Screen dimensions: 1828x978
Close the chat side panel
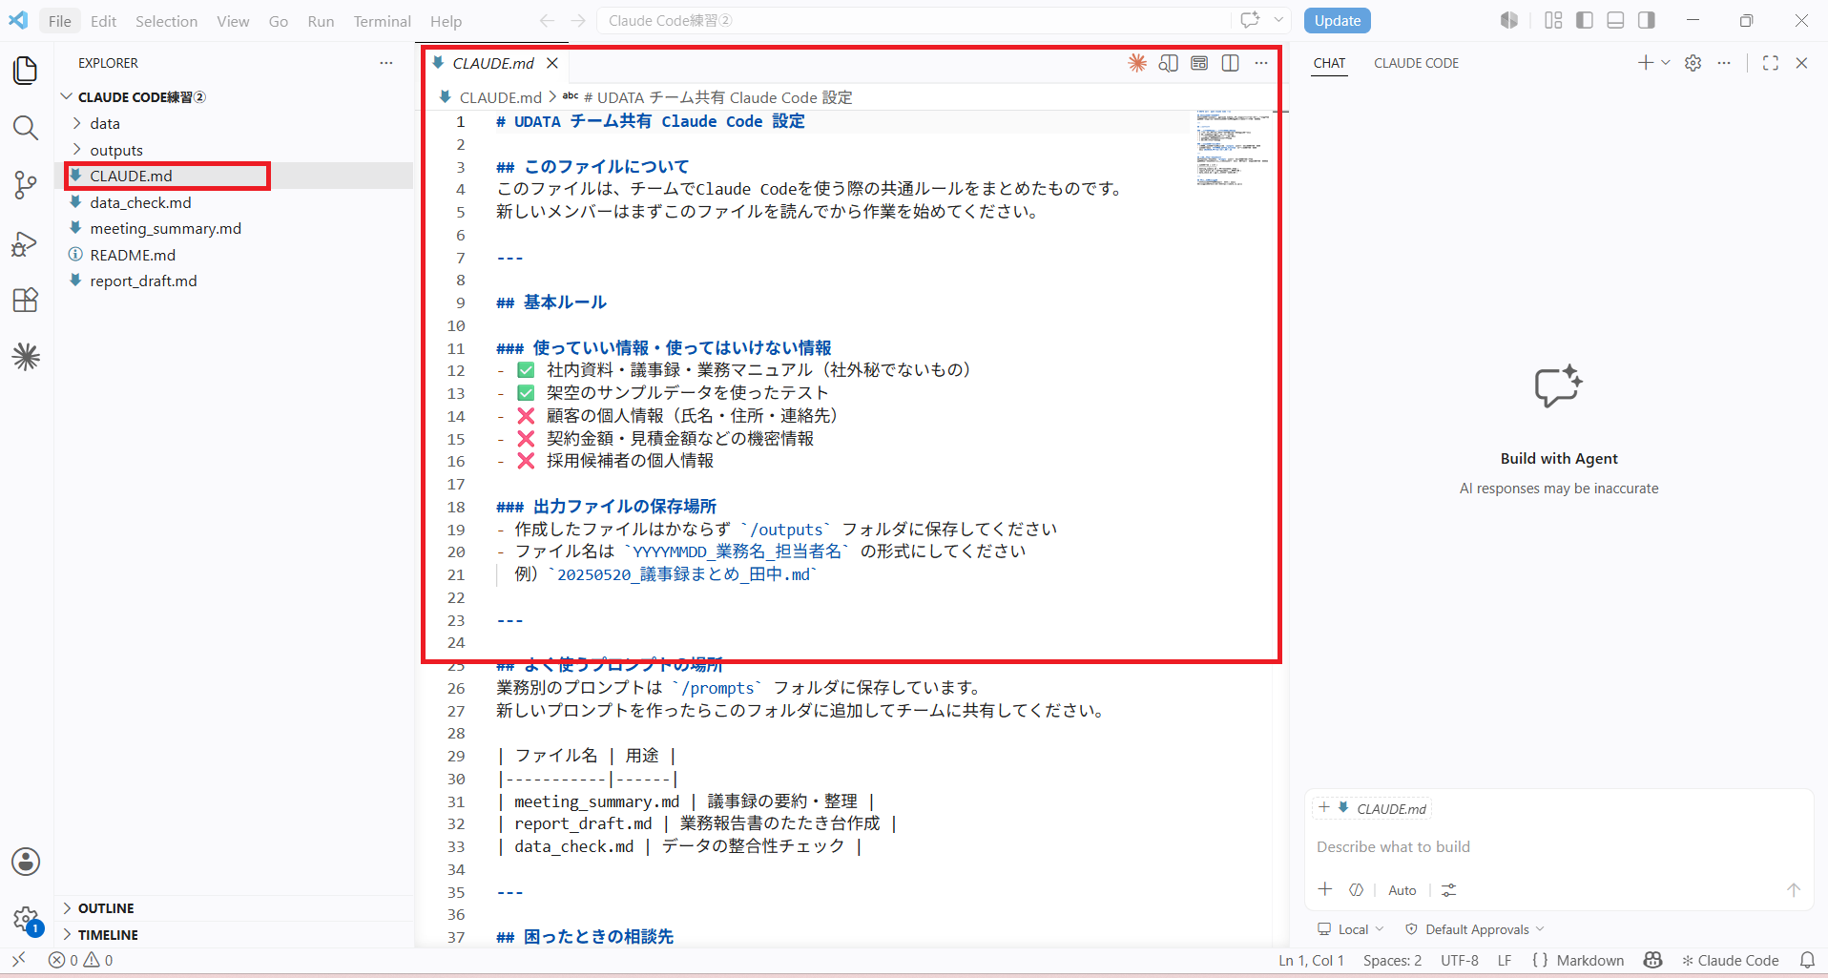1801,63
